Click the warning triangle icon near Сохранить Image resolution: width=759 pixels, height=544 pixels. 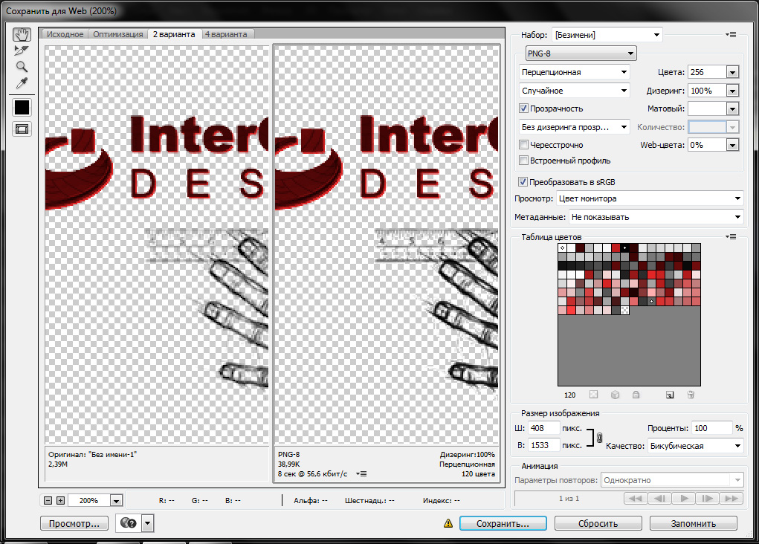coord(448,523)
